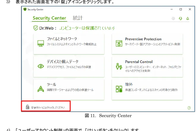Click the Tools compass icon

[x=41, y=89]
